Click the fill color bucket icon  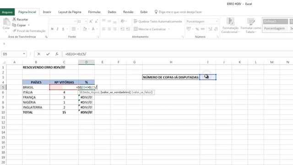[85, 29]
